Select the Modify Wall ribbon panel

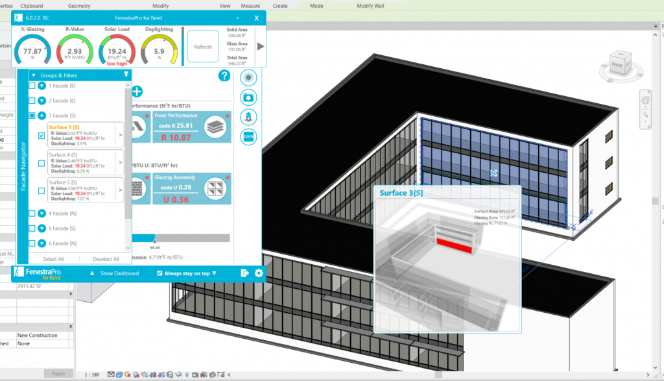tap(370, 6)
